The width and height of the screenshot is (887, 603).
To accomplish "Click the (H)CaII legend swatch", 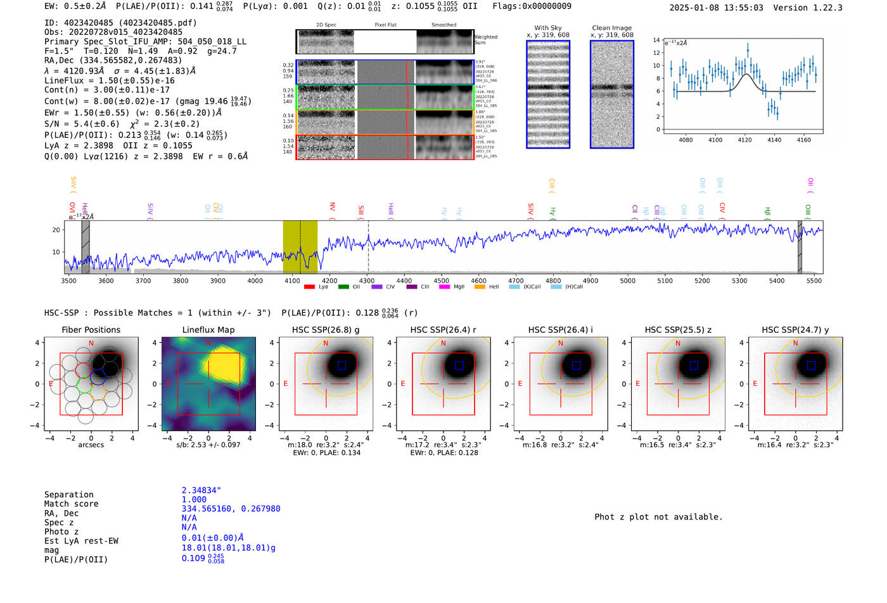I will point(556,287).
